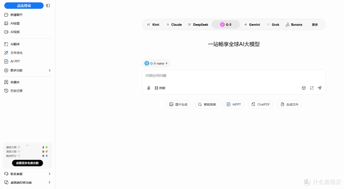The height and width of the screenshot is (189, 344).
Task: Click the blue lightning points icon
Action: [x=47, y=156]
